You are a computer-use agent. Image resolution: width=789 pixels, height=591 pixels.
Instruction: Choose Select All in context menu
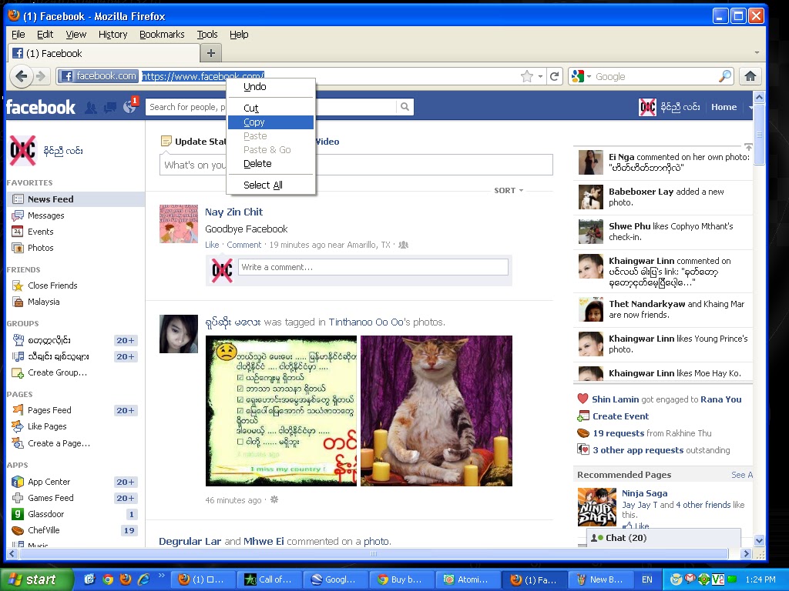270,185
